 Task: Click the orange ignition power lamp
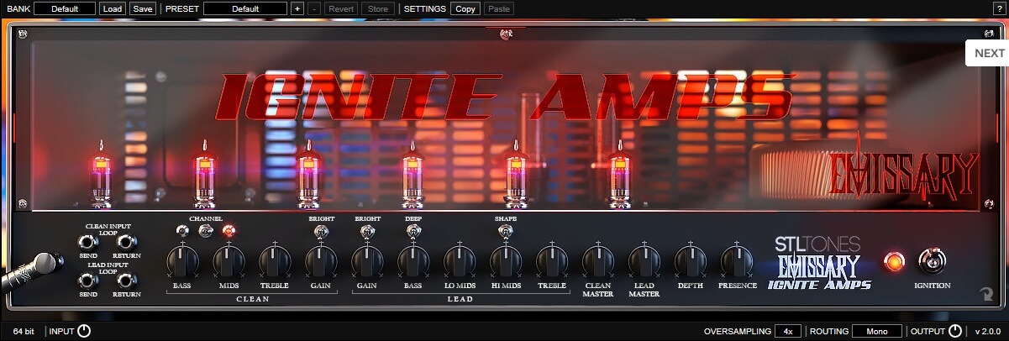[895, 262]
